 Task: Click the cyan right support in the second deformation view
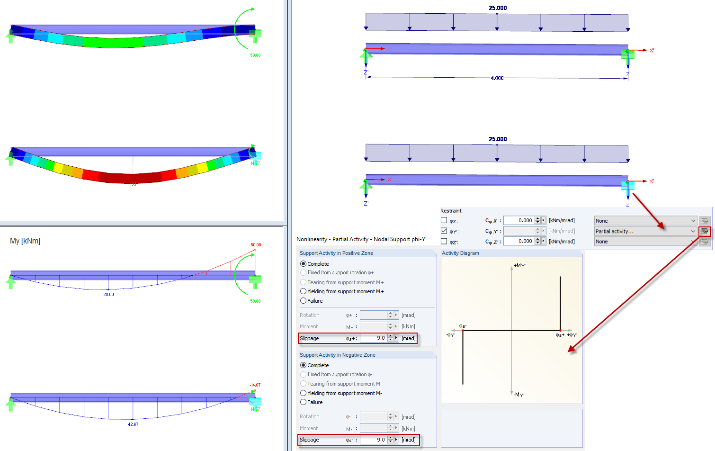(255, 158)
